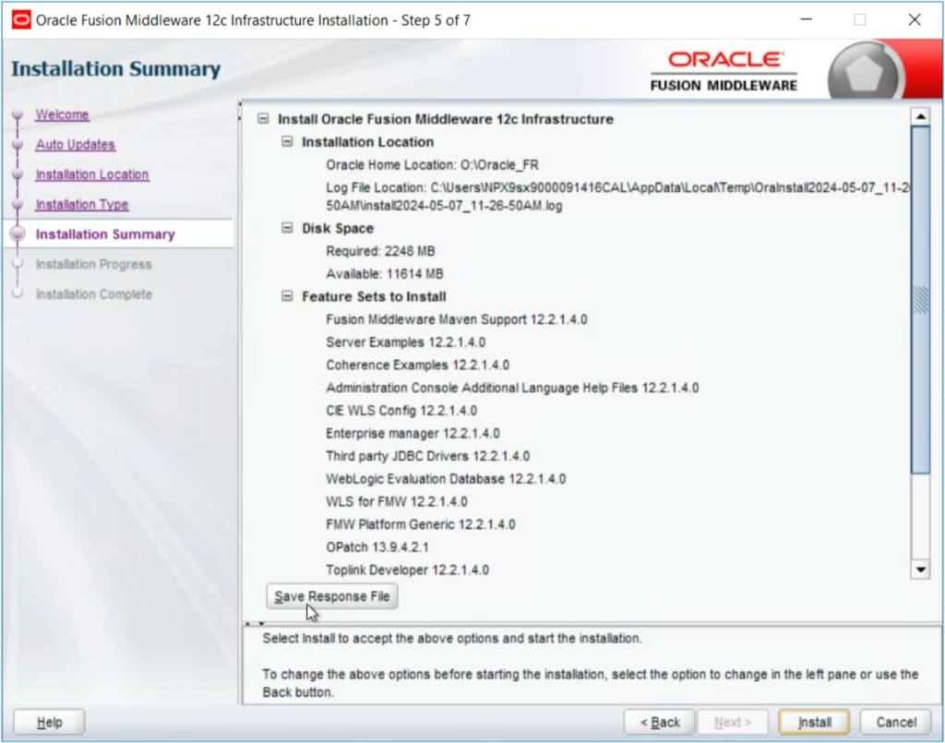
Task: Click the Installation Complete step label
Action: click(94, 294)
